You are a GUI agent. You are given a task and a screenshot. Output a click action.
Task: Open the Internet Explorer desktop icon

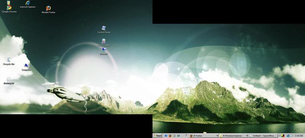[x=28, y=4]
